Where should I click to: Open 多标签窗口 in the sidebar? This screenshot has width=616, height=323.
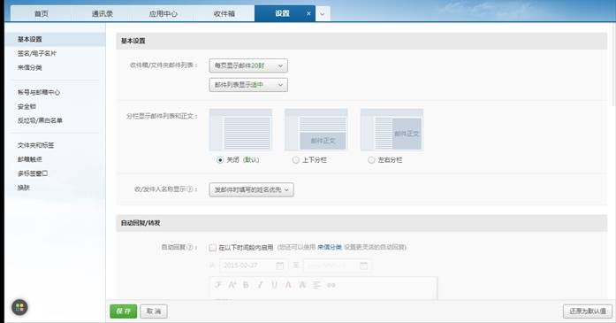coord(33,173)
